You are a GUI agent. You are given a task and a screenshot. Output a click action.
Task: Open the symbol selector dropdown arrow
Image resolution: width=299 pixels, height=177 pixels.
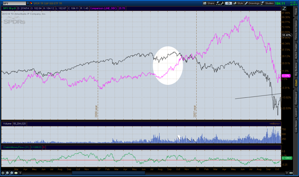[28, 3]
